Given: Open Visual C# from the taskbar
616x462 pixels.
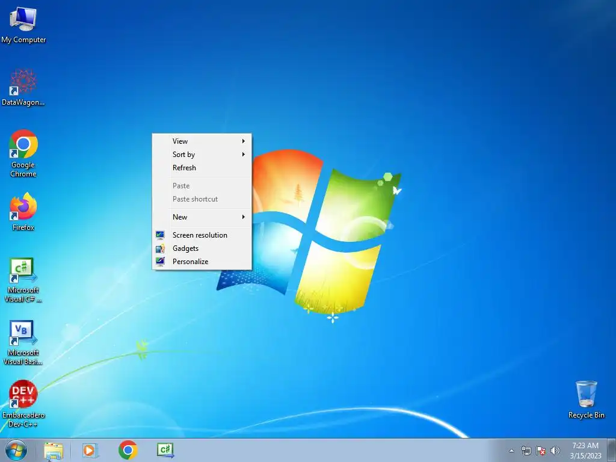Looking at the screenshot, I should pos(165,450).
